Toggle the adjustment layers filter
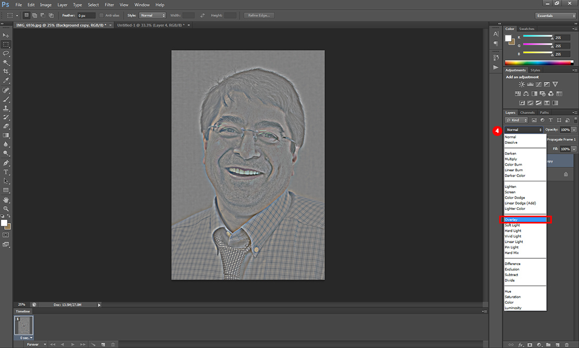Image resolution: width=579 pixels, height=348 pixels. coord(542,120)
